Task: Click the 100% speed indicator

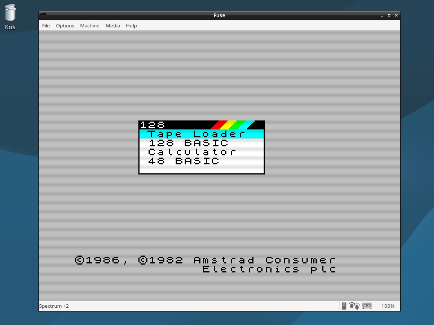Action: pyautogui.click(x=388, y=306)
